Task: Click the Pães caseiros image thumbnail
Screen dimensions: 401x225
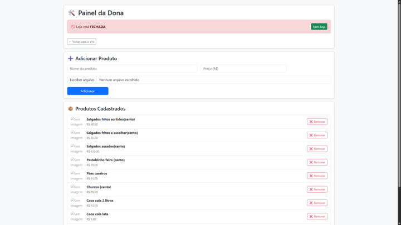Action: (x=77, y=176)
